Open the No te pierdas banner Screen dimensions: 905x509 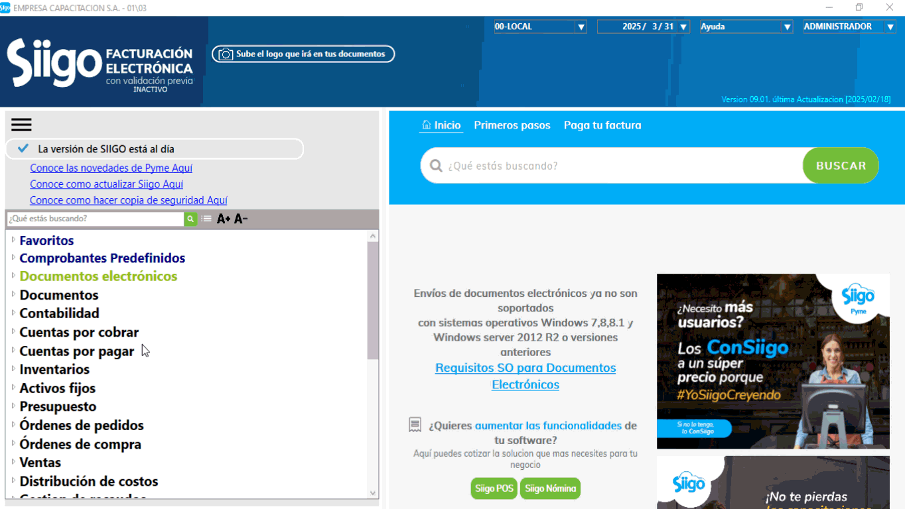click(773, 482)
